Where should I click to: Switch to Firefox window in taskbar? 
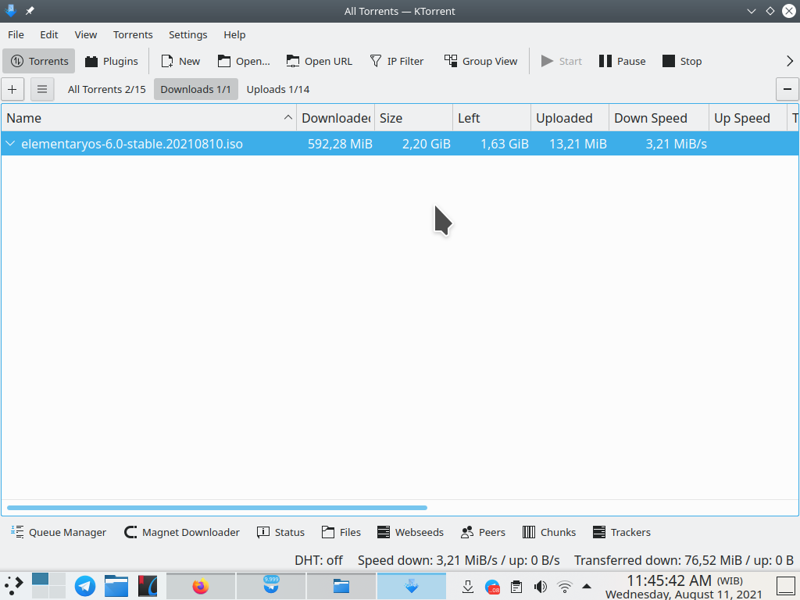click(x=201, y=586)
